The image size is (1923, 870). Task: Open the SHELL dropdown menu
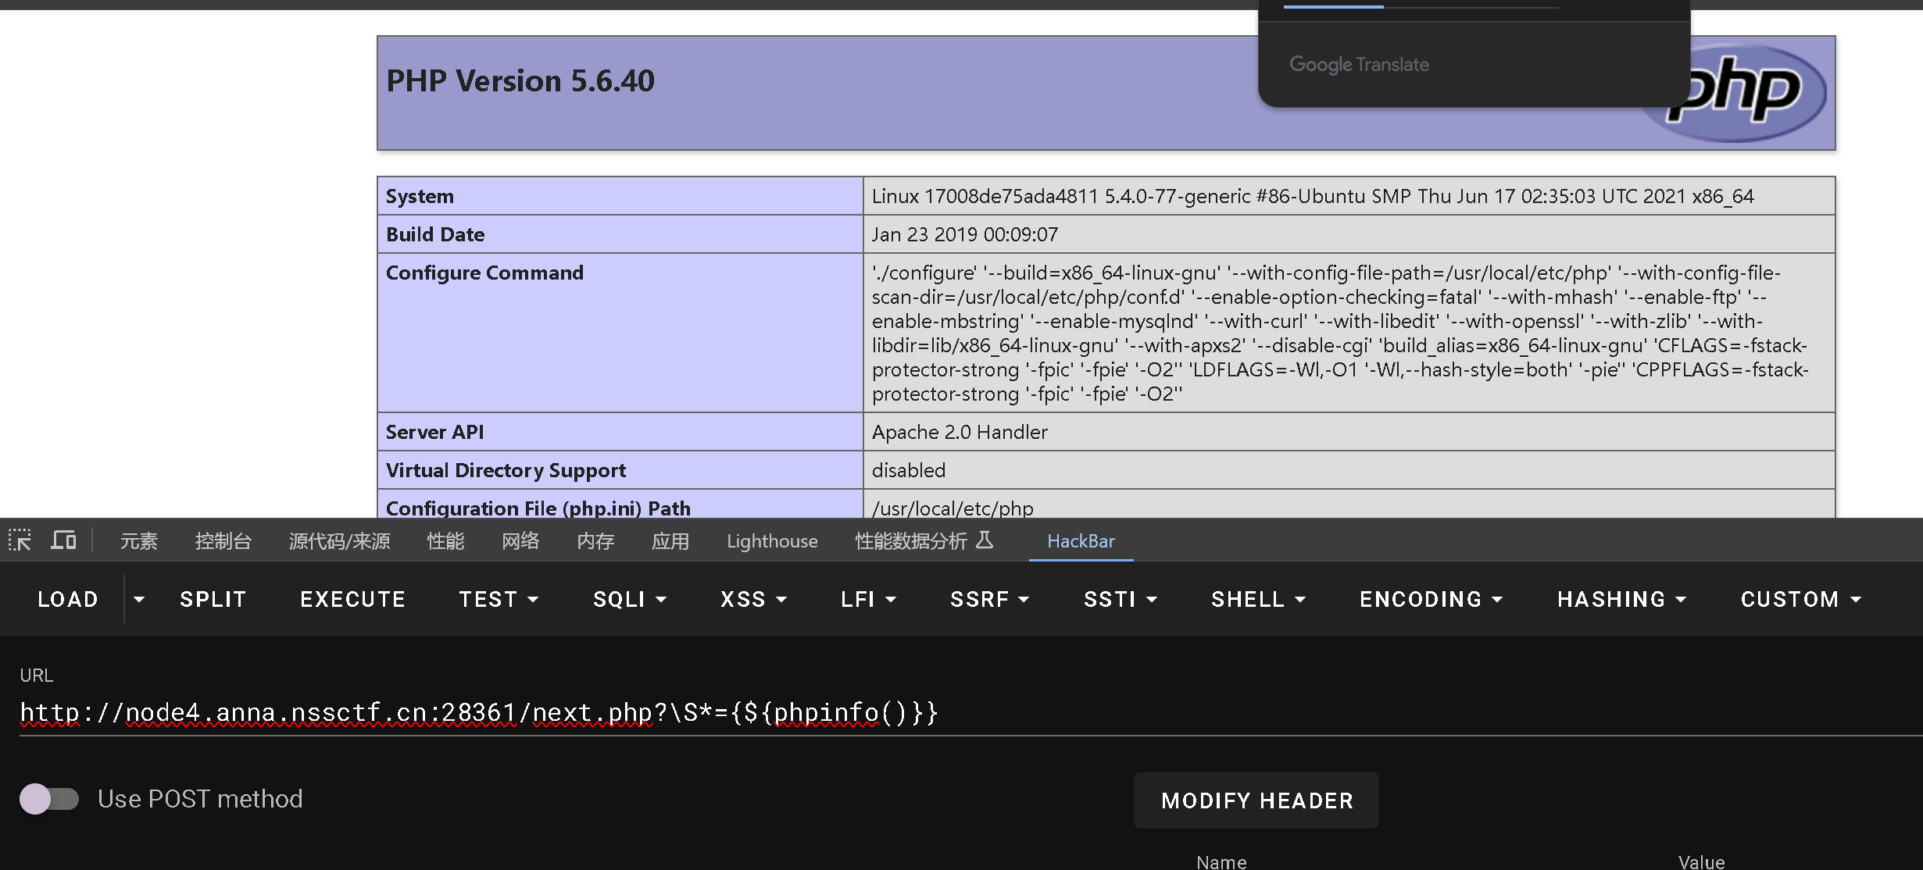pyautogui.click(x=1257, y=599)
